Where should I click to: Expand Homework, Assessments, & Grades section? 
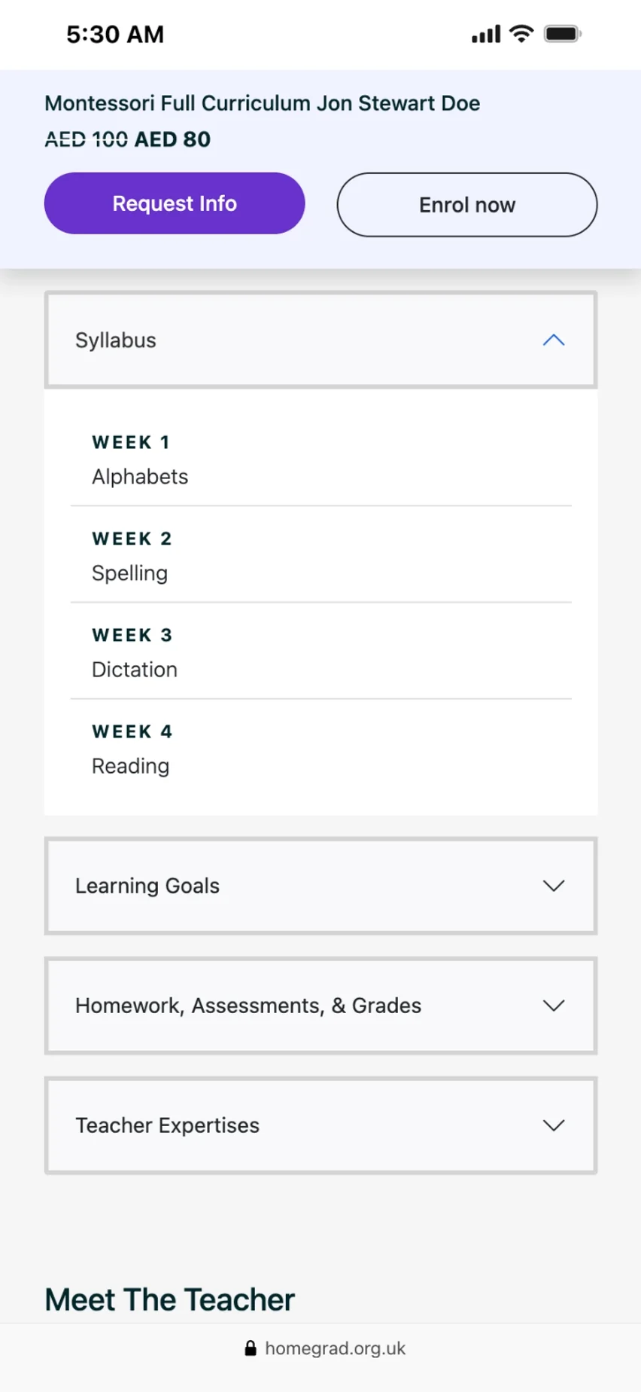(x=320, y=1006)
